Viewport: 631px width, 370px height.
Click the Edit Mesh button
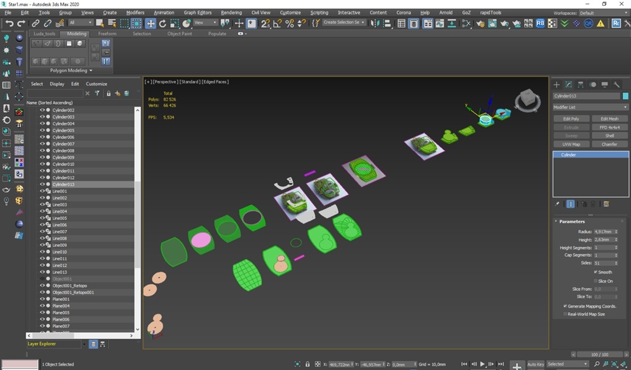tap(609, 118)
